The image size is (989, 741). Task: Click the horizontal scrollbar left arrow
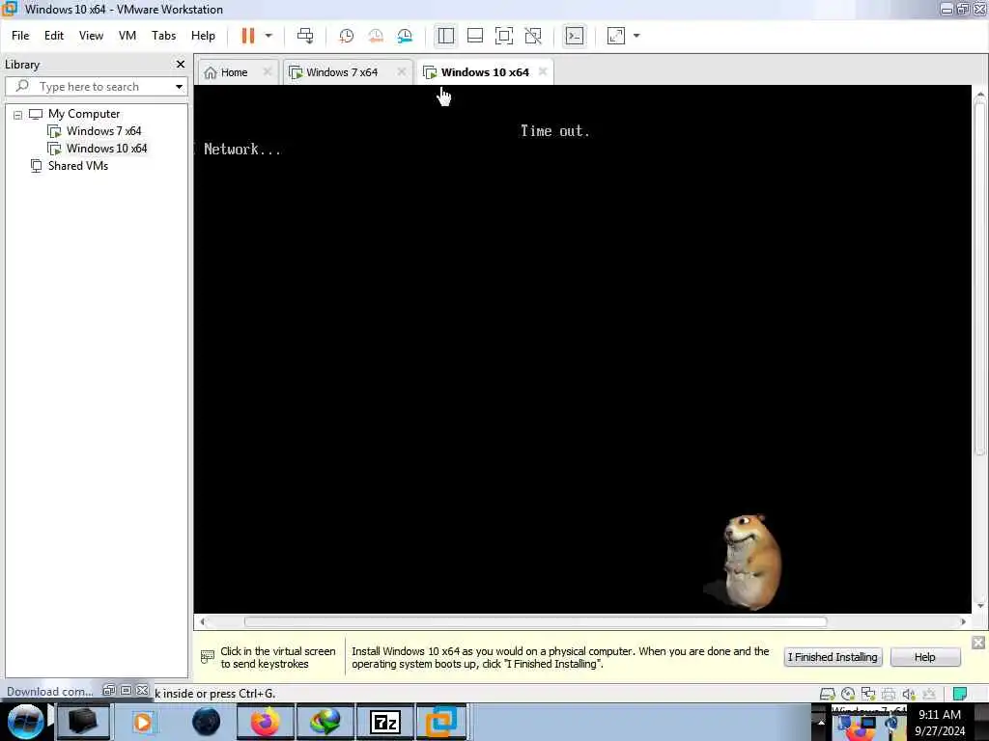coord(203,622)
